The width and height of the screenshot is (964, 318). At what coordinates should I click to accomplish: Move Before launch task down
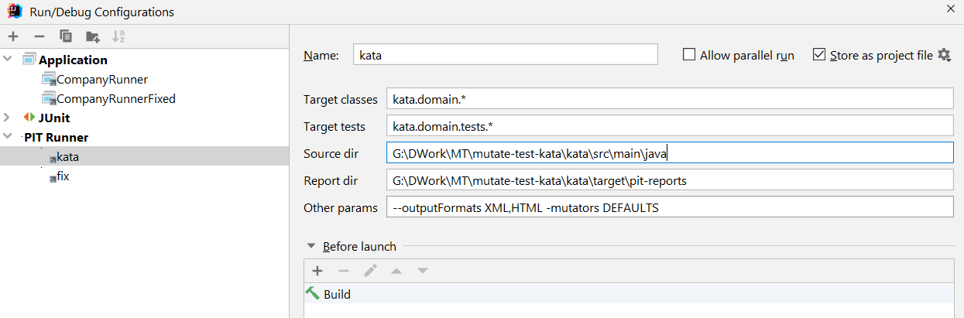point(423,271)
